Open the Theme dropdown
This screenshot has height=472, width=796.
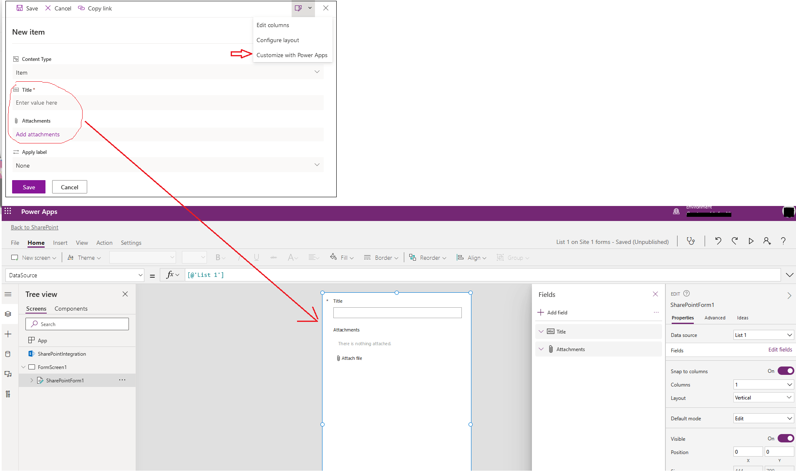[x=84, y=258]
